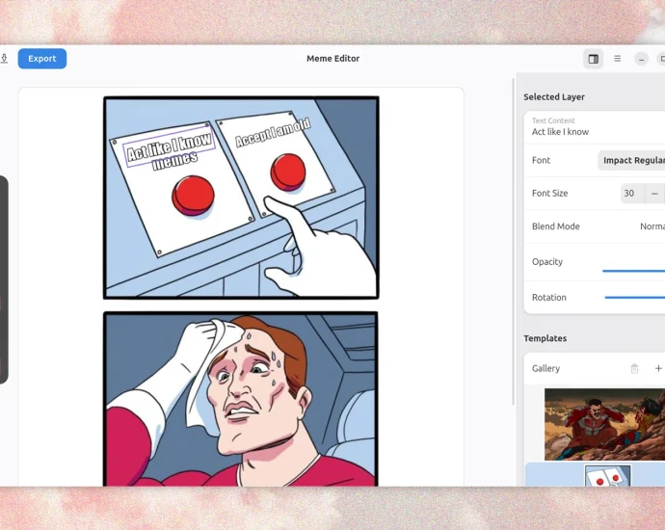Screen dimensions: 665x530
Task: Click the vertical scrollbar beside the canvas
Action: [515, 242]
